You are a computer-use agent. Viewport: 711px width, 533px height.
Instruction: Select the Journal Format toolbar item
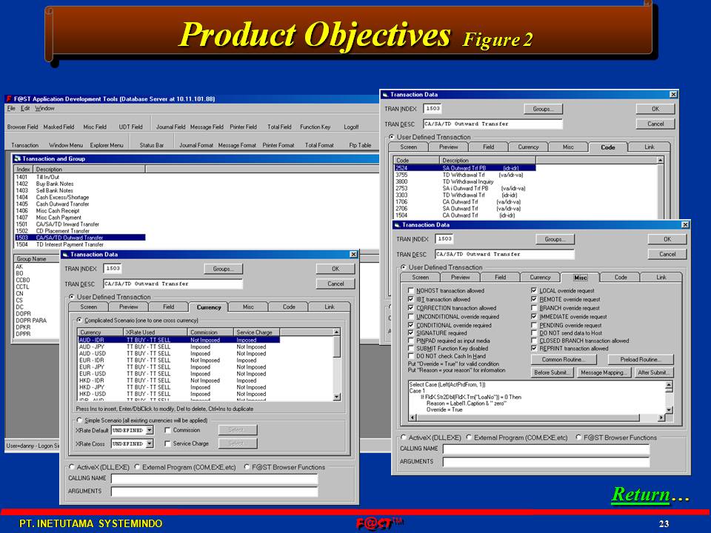[196, 145]
